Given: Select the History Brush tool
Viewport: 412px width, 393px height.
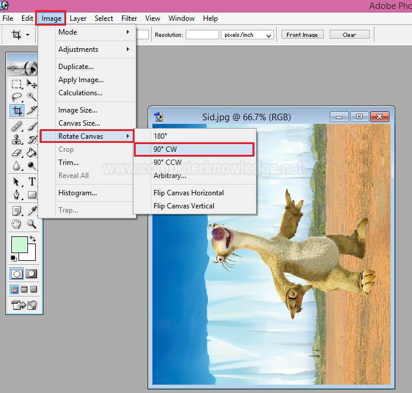Looking at the screenshot, I should [32, 139].
